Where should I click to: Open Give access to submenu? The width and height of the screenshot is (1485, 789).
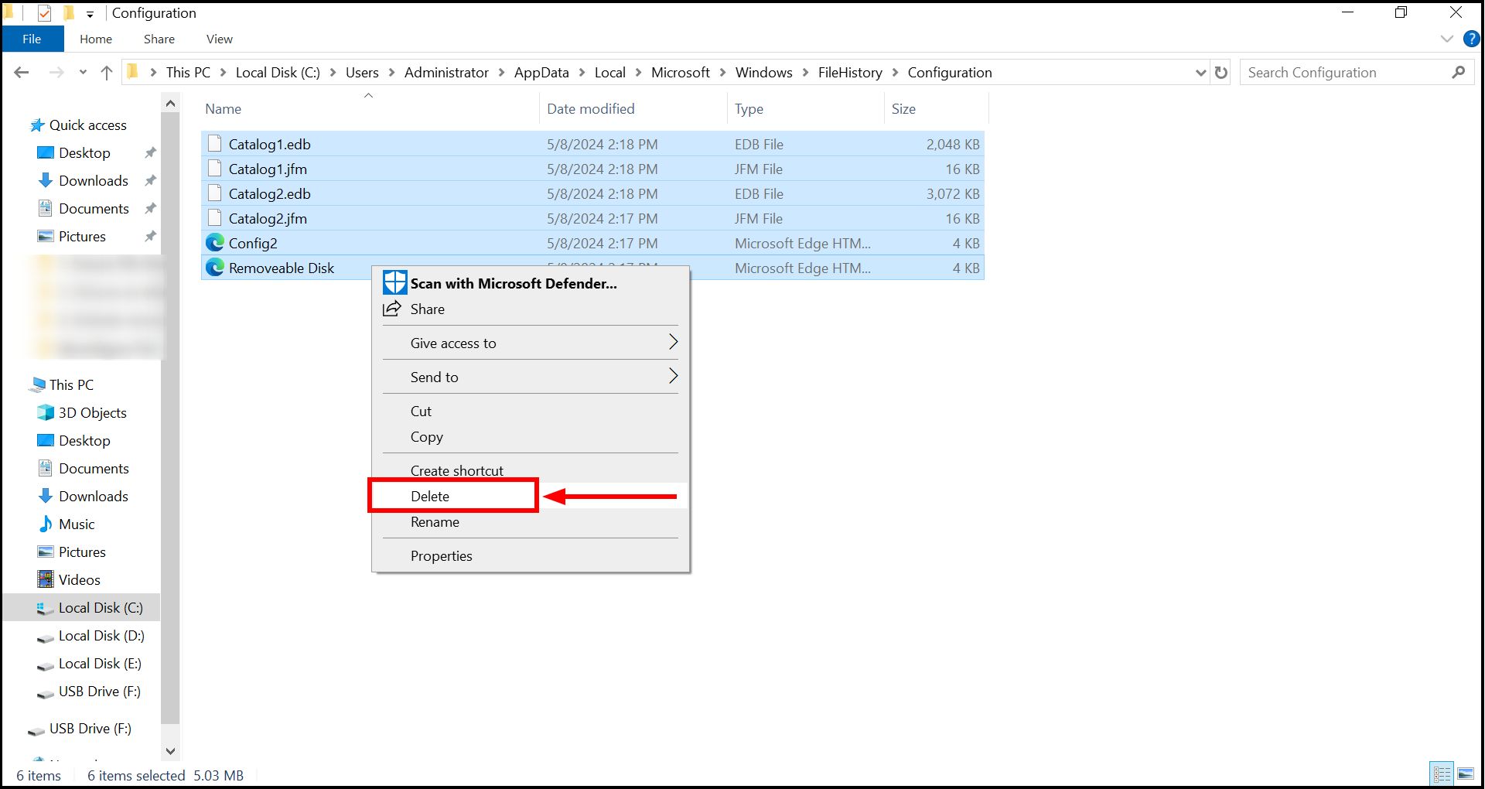click(531, 343)
